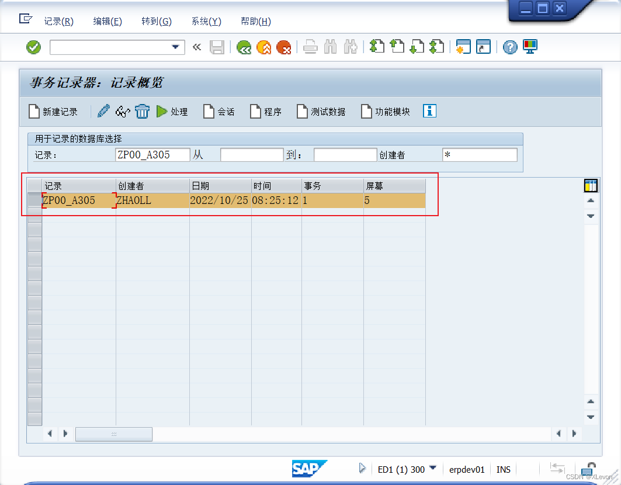This screenshot has width=621, height=485.
Task: Click the Save icon in the standard toolbar
Action: 217,47
